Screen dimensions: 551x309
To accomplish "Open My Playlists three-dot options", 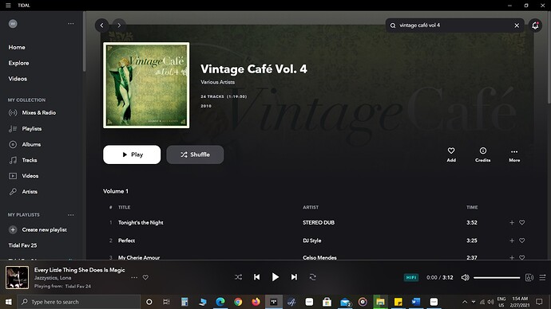I will point(70,215).
